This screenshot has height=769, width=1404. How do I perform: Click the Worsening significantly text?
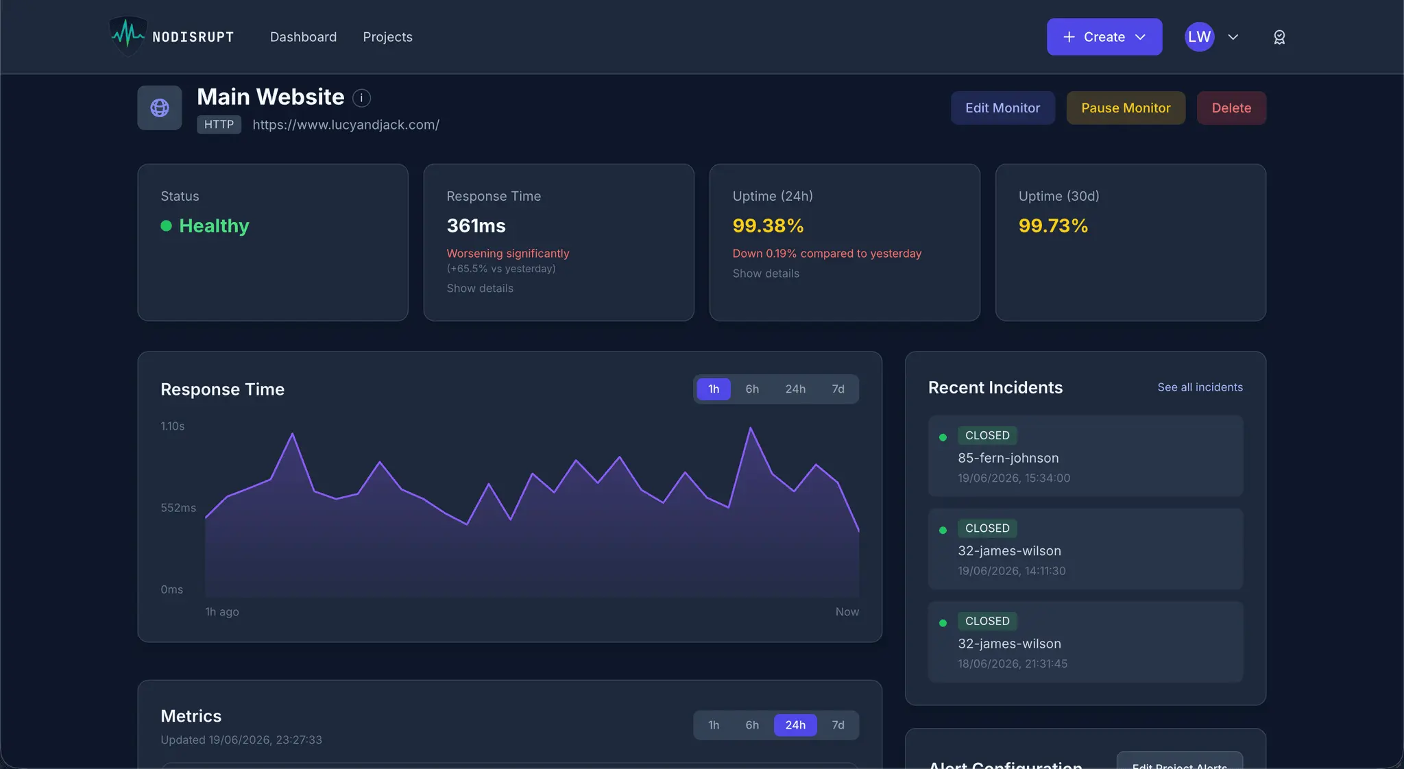click(x=508, y=254)
